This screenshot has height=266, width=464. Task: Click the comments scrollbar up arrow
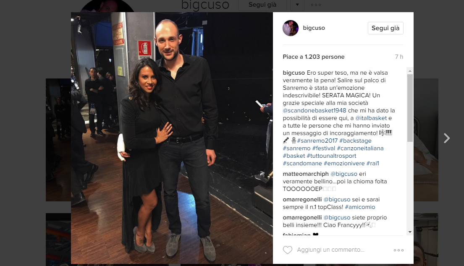[x=410, y=71]
